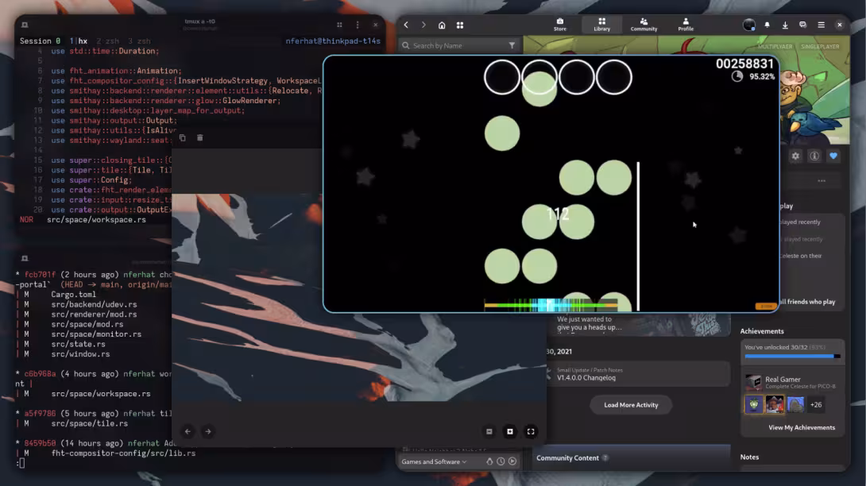This screenshot has height=486, width=866.
Task: Click the SINGLEPLAYER tag on the game banner
Action: tap(820, 46)
